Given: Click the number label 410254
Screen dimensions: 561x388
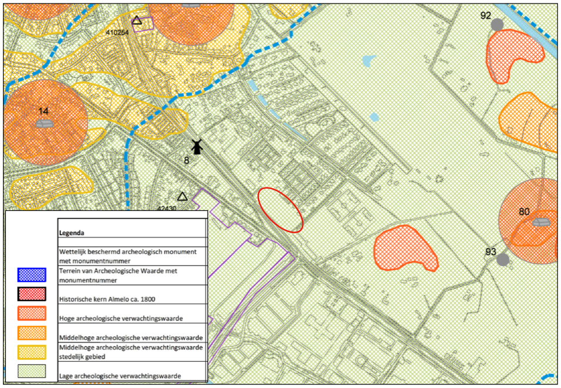Looking at the screenshot, I should click(117, 33).
